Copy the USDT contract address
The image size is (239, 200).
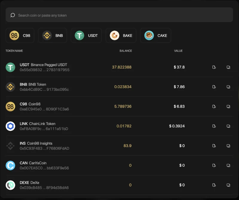[x=228, y=67]
